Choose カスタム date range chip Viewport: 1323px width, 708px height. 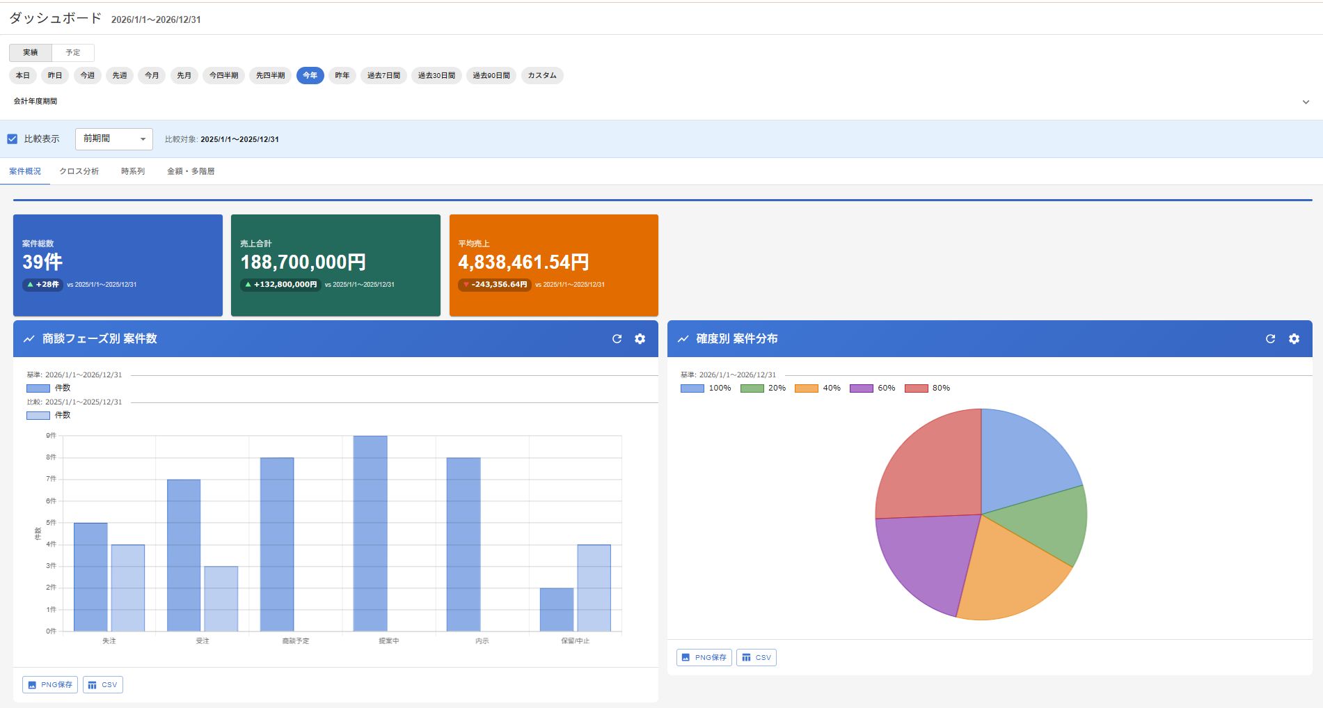541,75
